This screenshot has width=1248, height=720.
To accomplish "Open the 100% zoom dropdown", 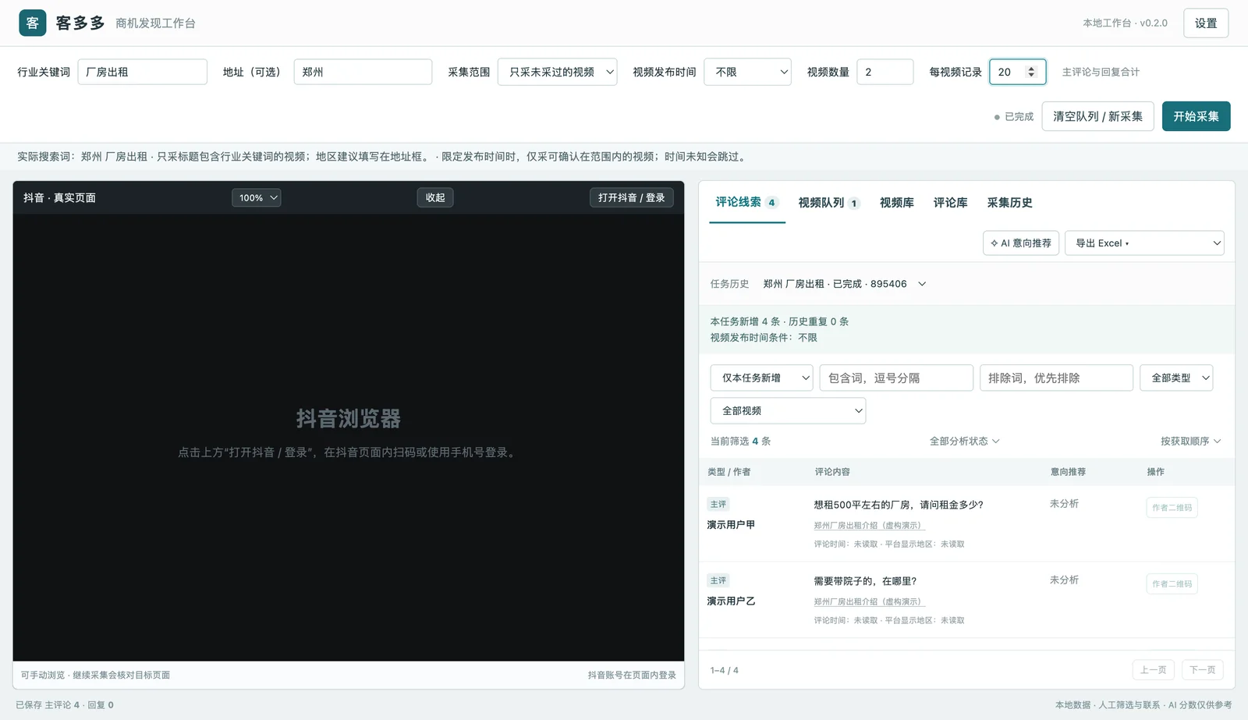I will (257, 198).
